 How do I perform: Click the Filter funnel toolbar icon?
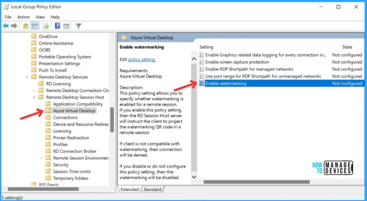pyautogui.click(x=78, y=26)
